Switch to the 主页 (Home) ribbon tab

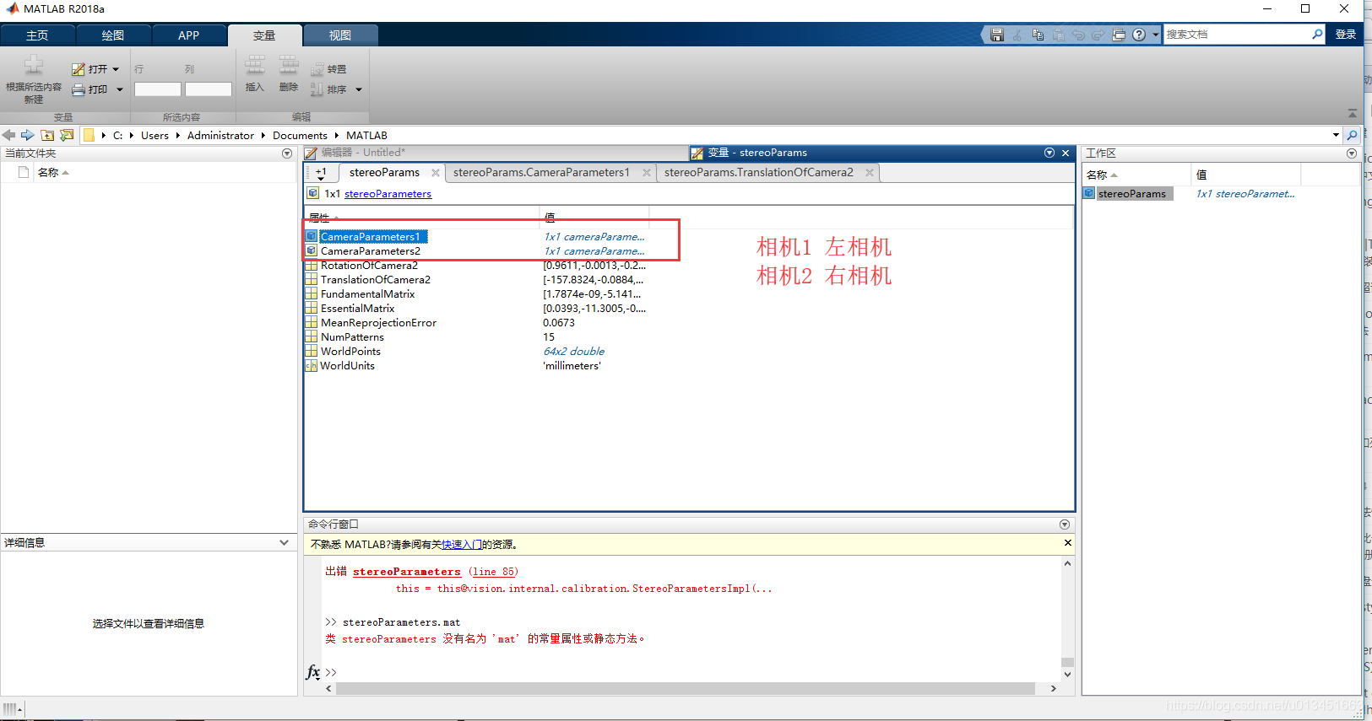click(x=37, y=35)
